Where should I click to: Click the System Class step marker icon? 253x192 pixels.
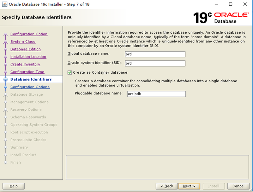(5, 42)
